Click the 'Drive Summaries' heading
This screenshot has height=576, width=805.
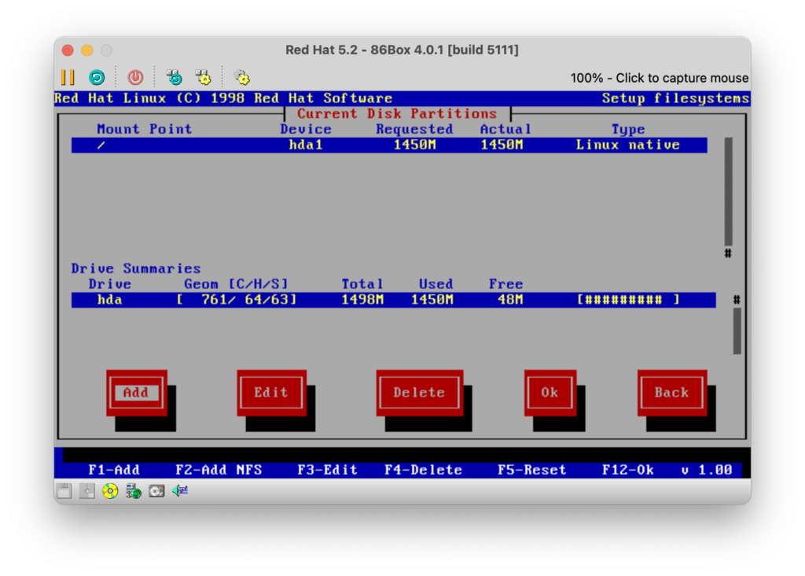pos(136,268)
